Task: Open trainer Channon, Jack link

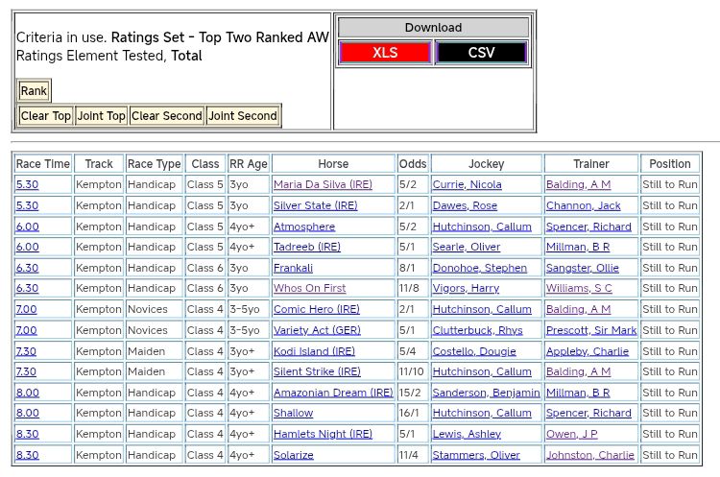Action: coord(583,205)
